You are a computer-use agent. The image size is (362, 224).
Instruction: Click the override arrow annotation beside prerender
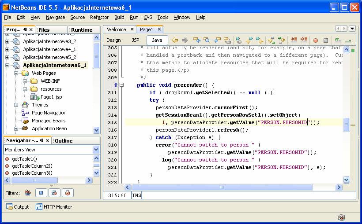[x=115, y=85]
